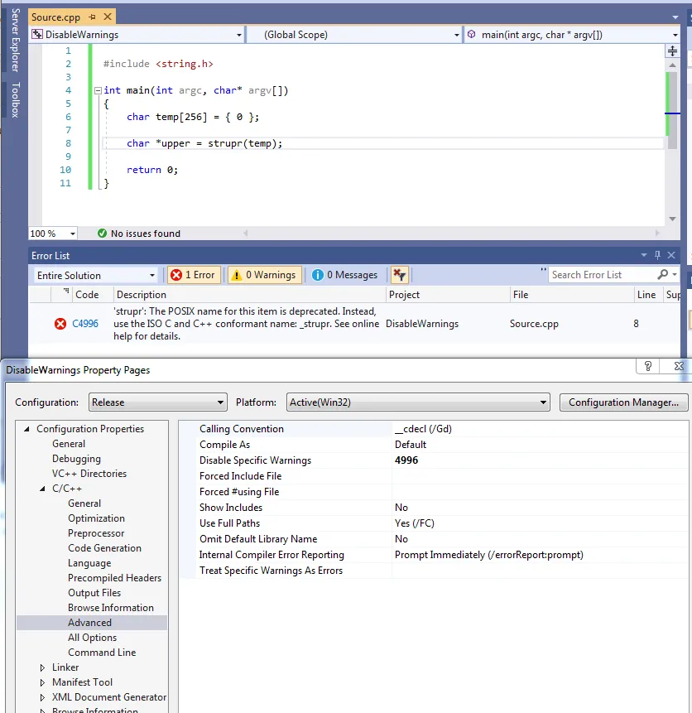Collapse the main function code block
692x713 pixels.
[x=98, y=90]
